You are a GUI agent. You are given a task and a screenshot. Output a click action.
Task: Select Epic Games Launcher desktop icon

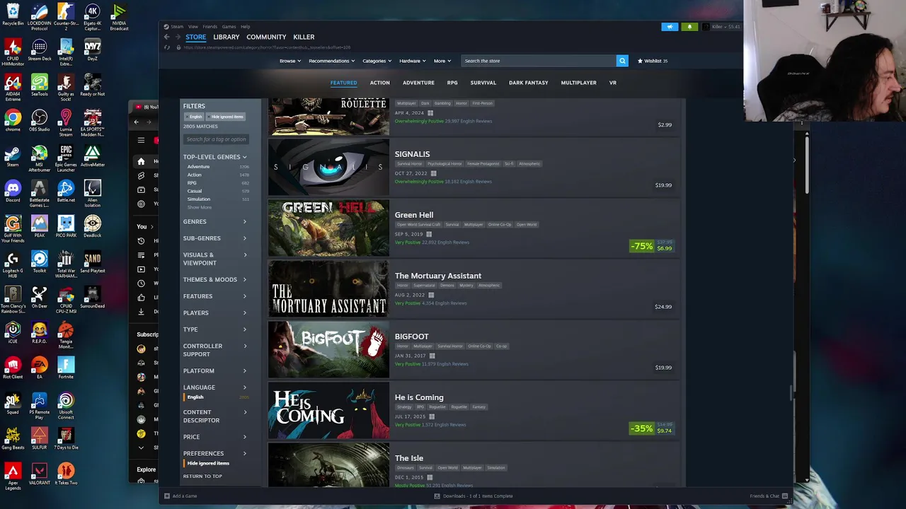click(x=66, y=158)
